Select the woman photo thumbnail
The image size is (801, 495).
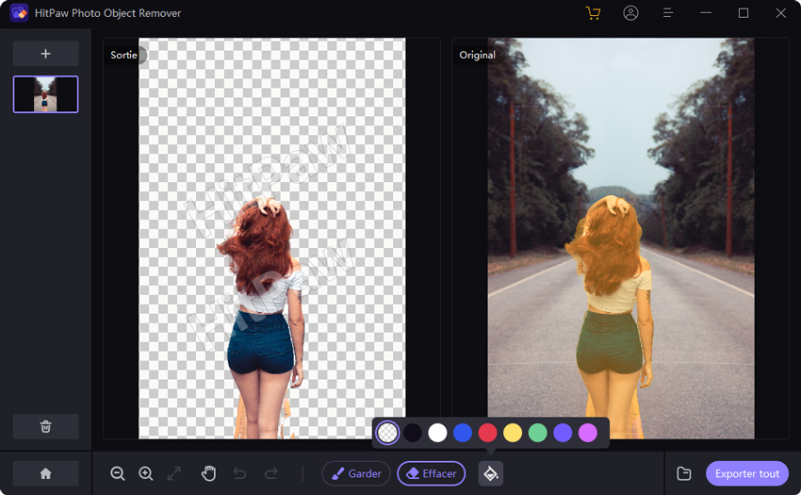45,94
